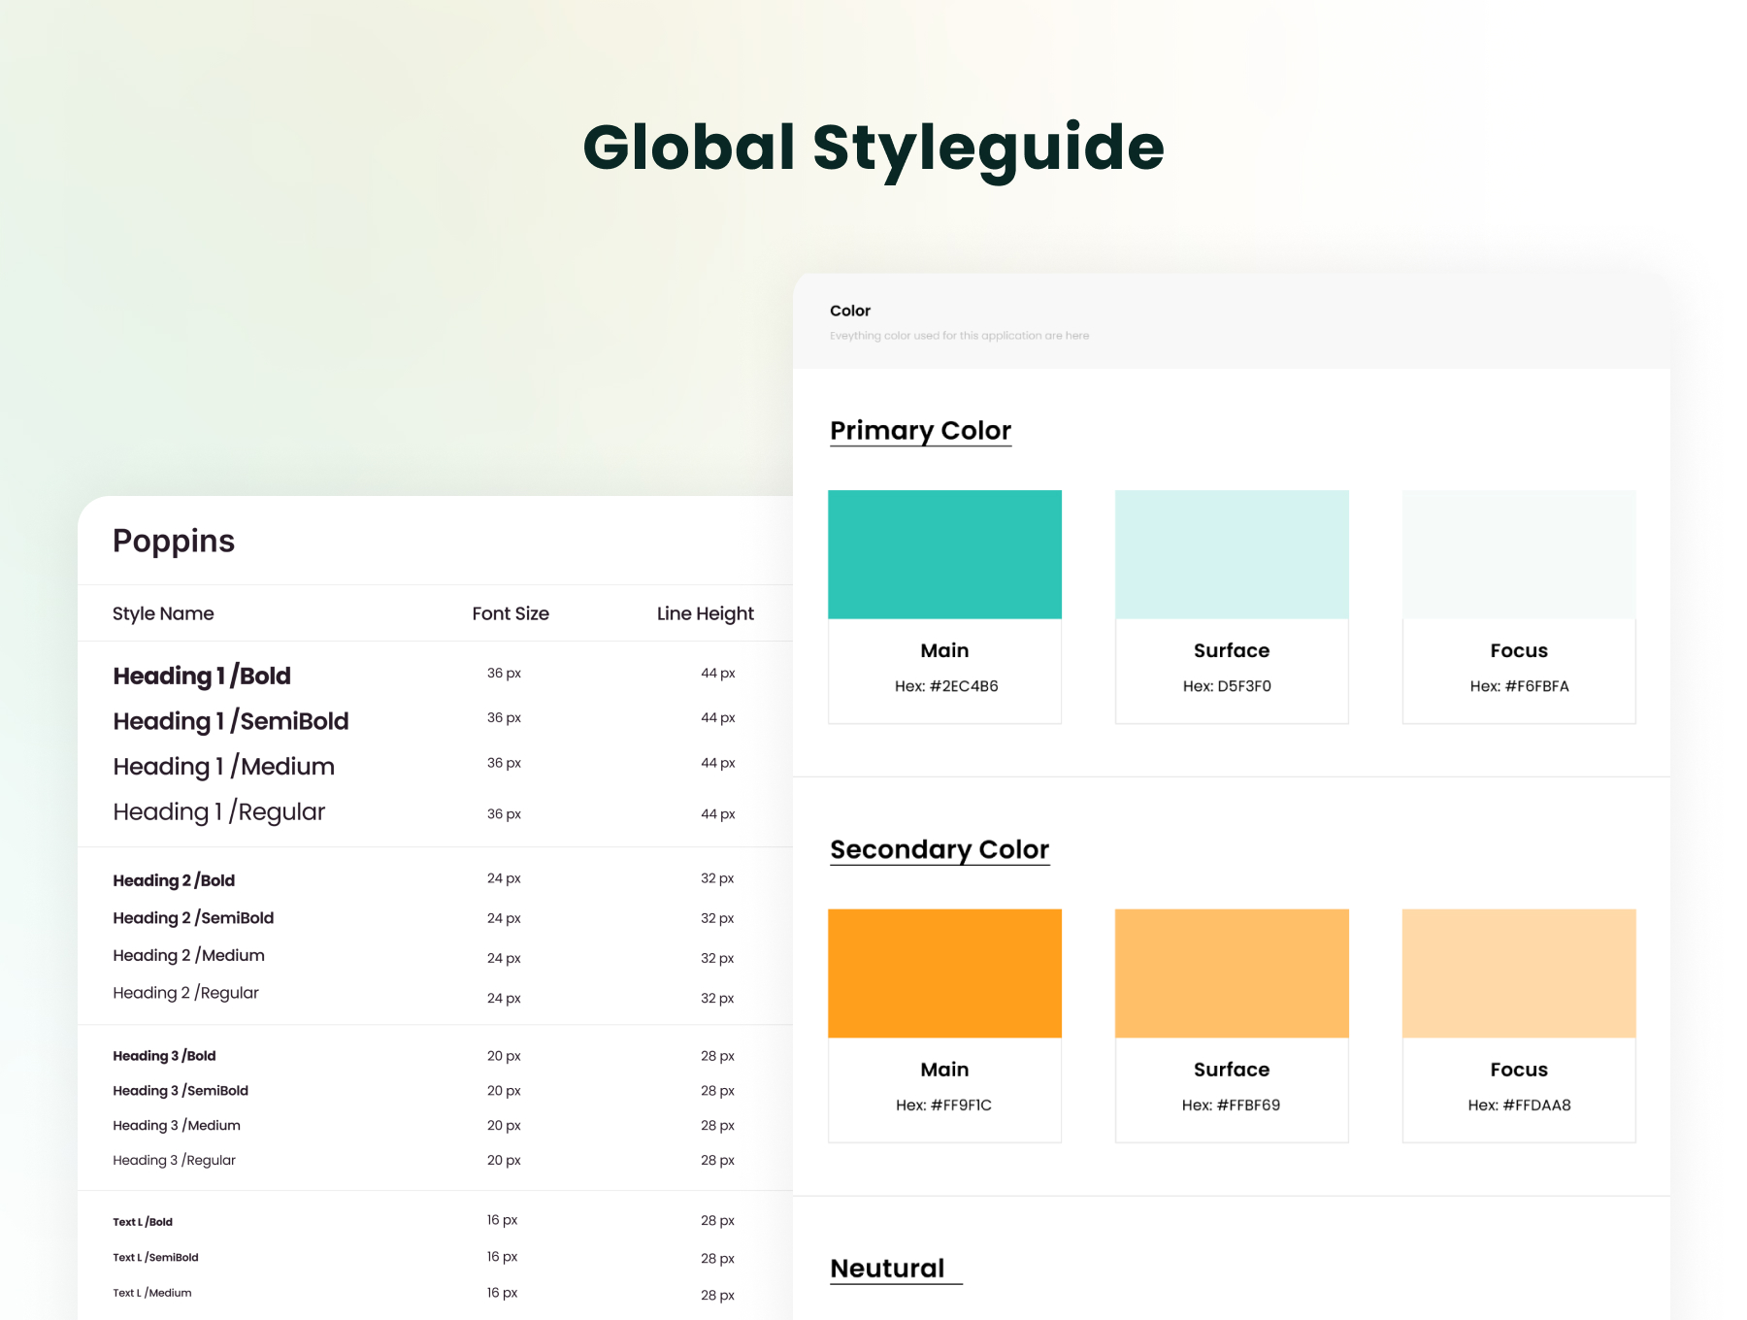Click the Hex: #2EC4B6 label

coord(945,686)
